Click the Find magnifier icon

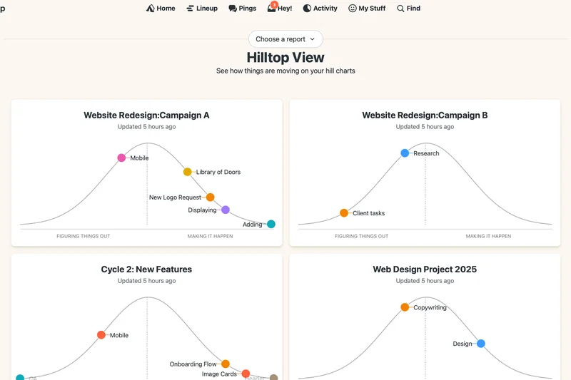tap(400, 9)
